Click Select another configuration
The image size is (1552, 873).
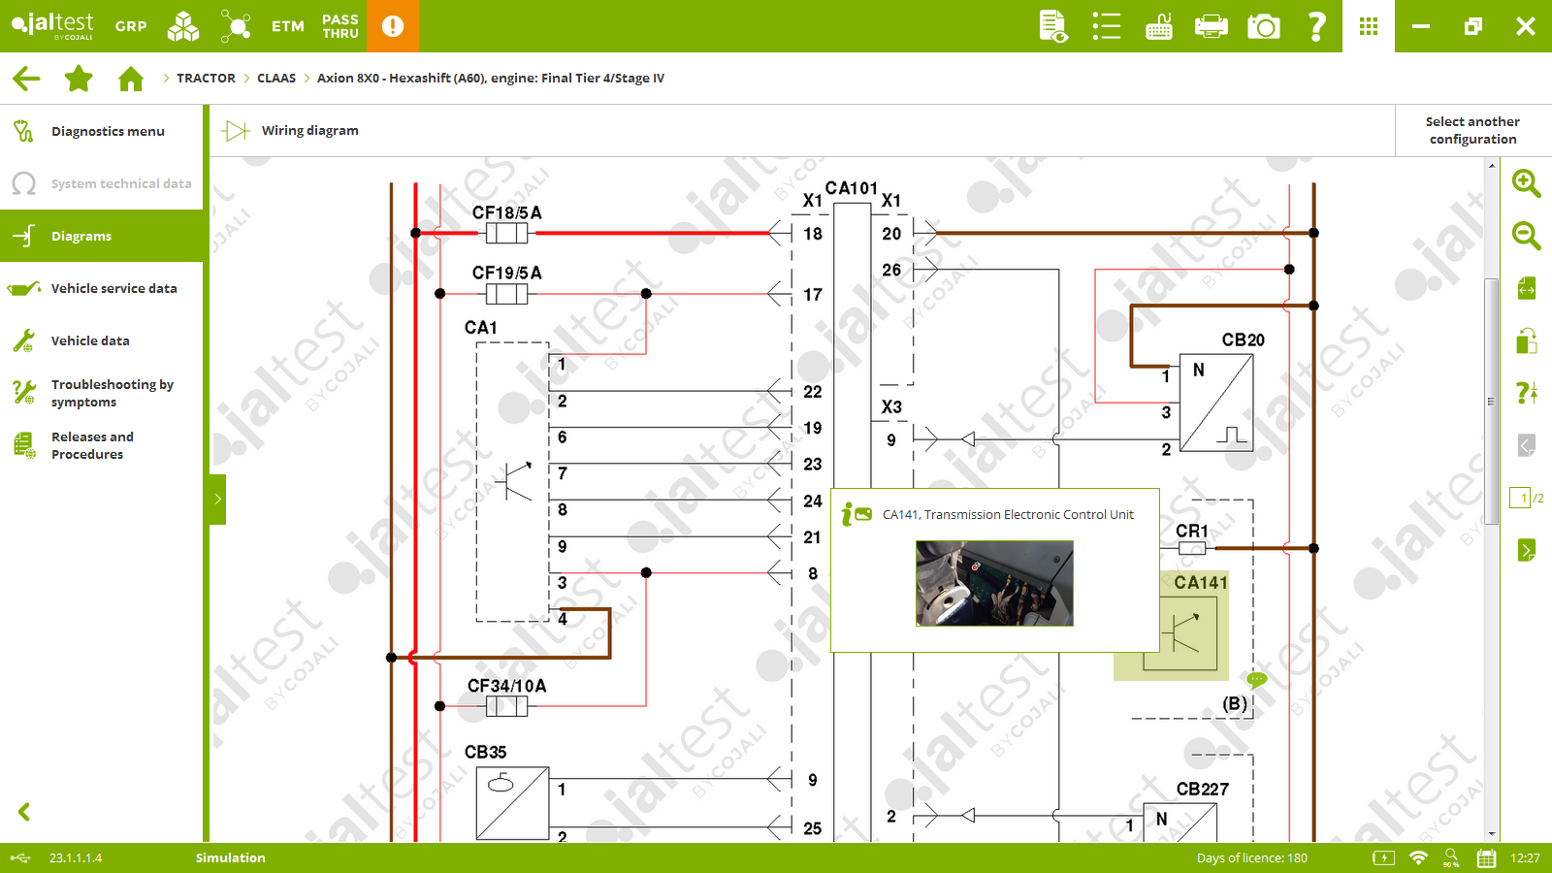click(x=1472, y=130)
